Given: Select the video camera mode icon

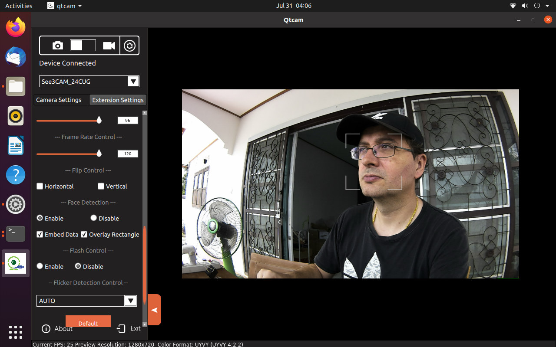Looking at the screenshot, I should click(x=109, y=46).
